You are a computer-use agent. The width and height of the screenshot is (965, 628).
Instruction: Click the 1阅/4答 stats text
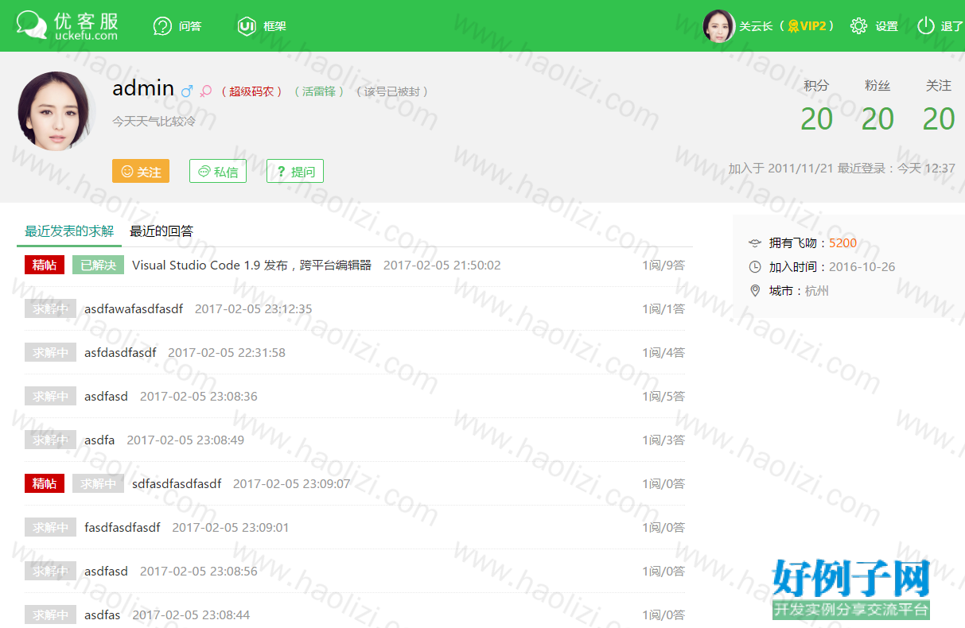663,352
